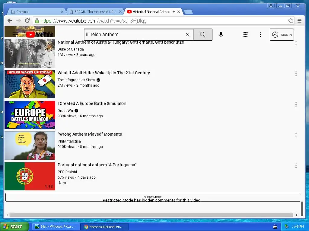Open the Chrome hamburger menu
This screenshot has height=231, width=309.
(299, 21)
